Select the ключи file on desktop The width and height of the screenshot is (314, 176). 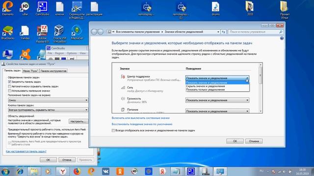(x=59, y=9)
